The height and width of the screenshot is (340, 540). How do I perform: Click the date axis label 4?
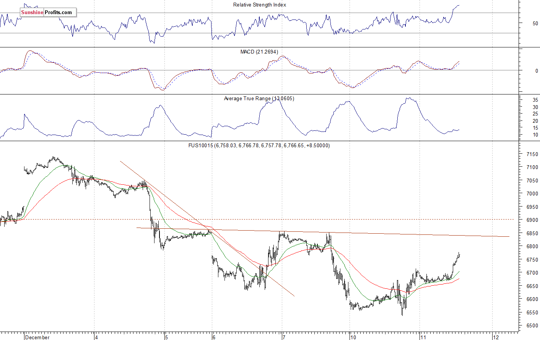tap(97, 337)
